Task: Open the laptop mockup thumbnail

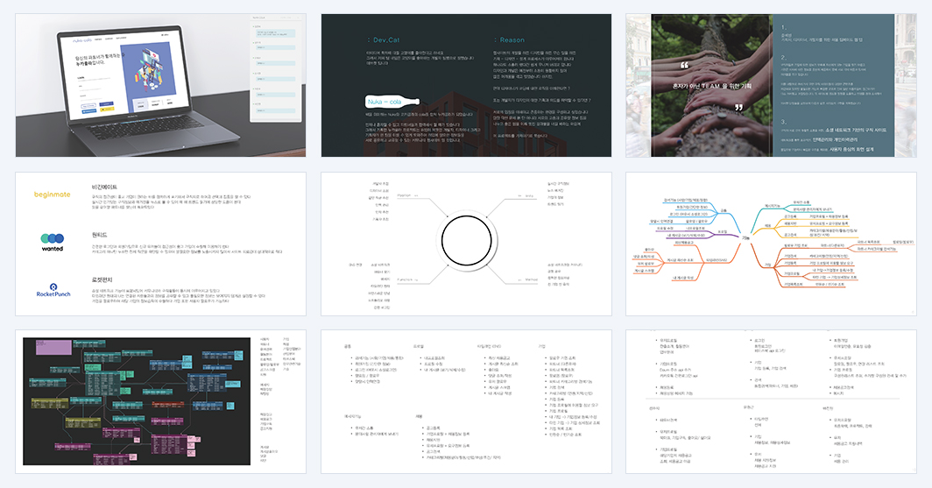Action: coord(160,86)
